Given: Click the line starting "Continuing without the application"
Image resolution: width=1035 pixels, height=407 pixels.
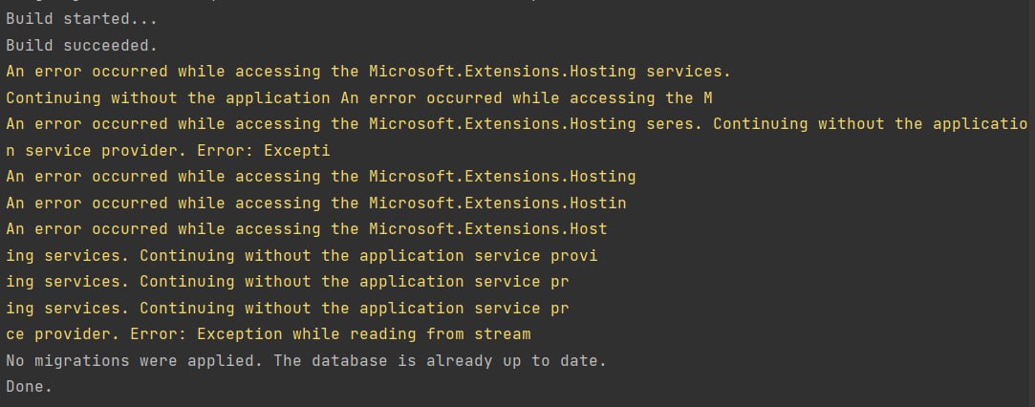Looking at the screenshot, I should (x=359, y=97).
